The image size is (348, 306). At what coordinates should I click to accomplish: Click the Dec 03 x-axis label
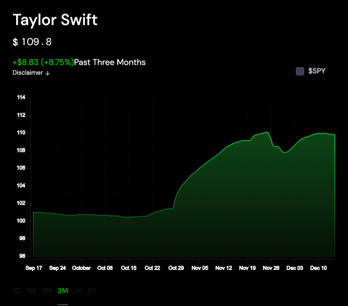tap(295, 268)
